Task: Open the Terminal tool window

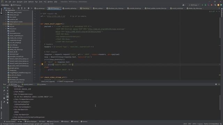Action: [x=75, y=122]
